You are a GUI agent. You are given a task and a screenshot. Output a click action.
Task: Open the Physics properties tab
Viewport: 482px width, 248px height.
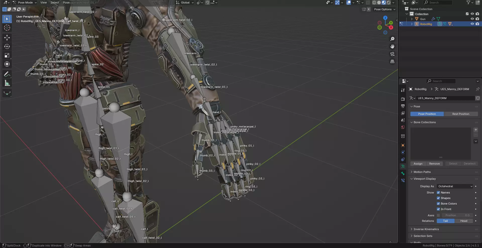click(x=403, y=152)
